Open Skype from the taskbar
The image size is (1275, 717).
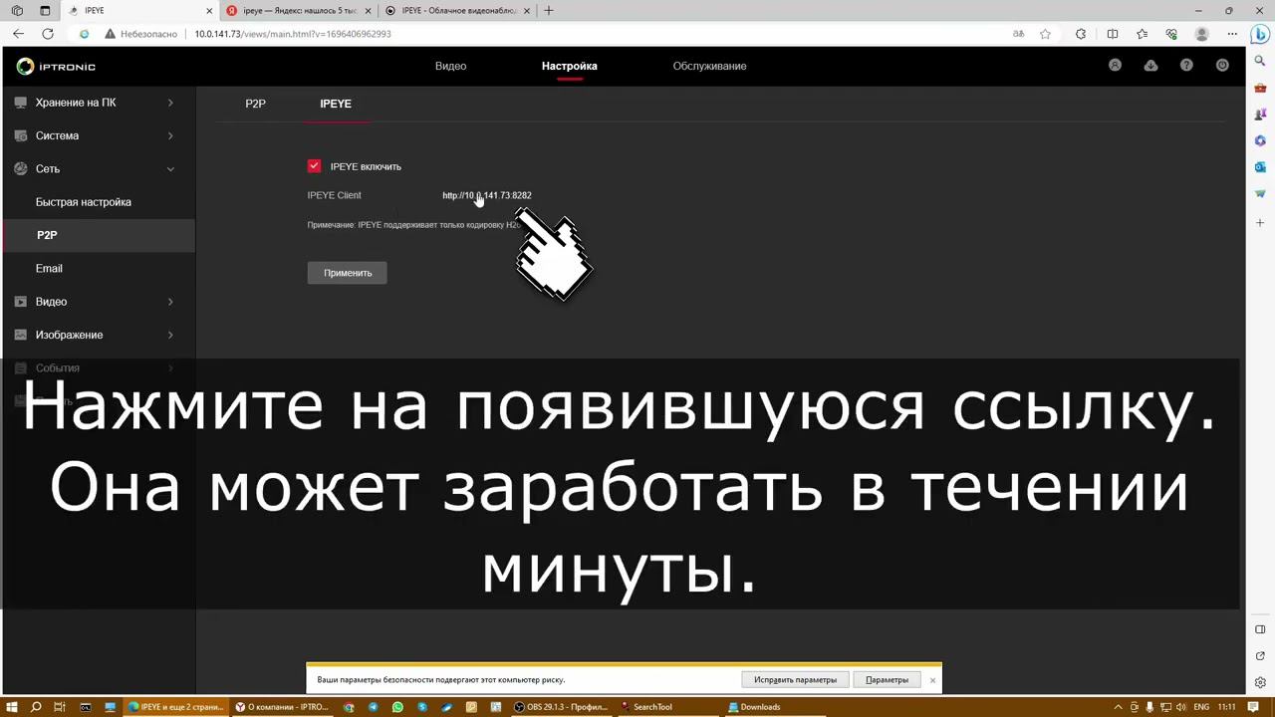click(422, 707)
